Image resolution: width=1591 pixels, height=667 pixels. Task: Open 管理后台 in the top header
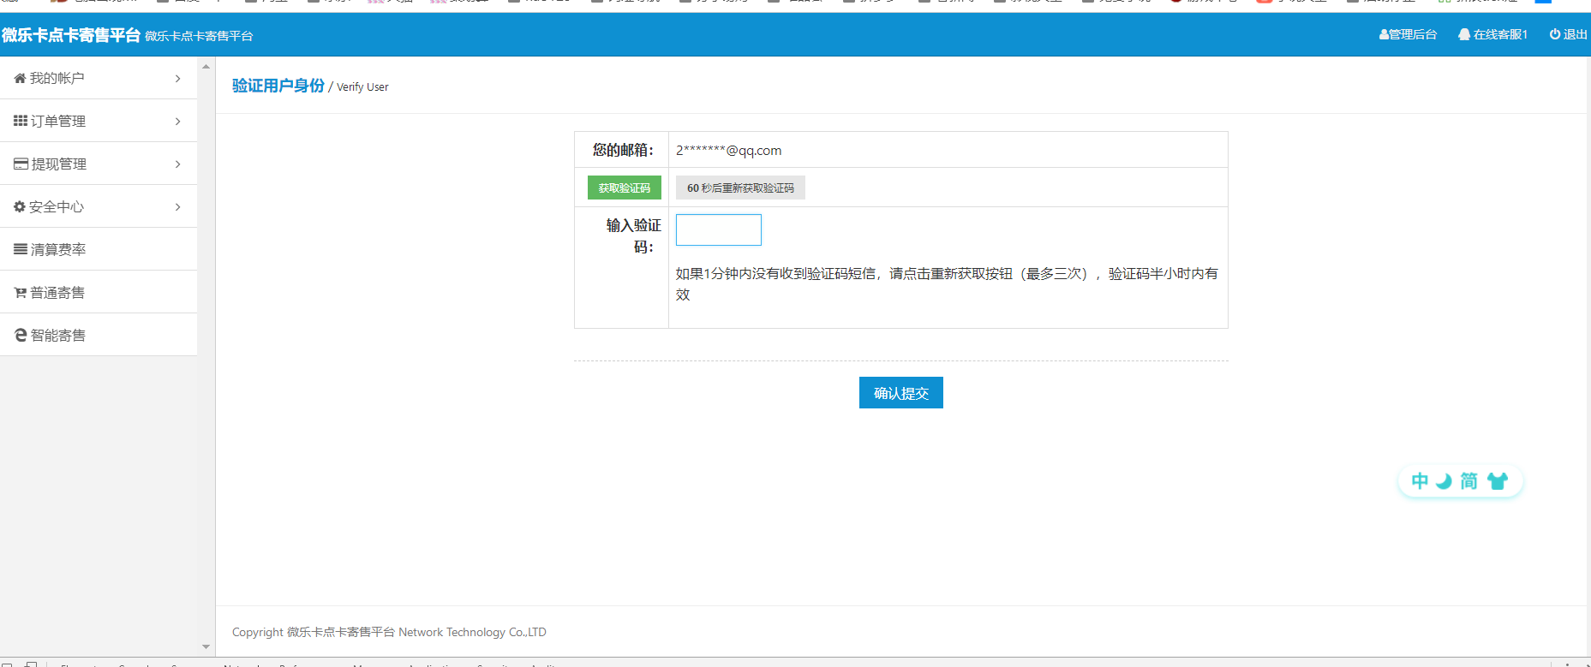pyautogui.click(x=1408, y=34)
